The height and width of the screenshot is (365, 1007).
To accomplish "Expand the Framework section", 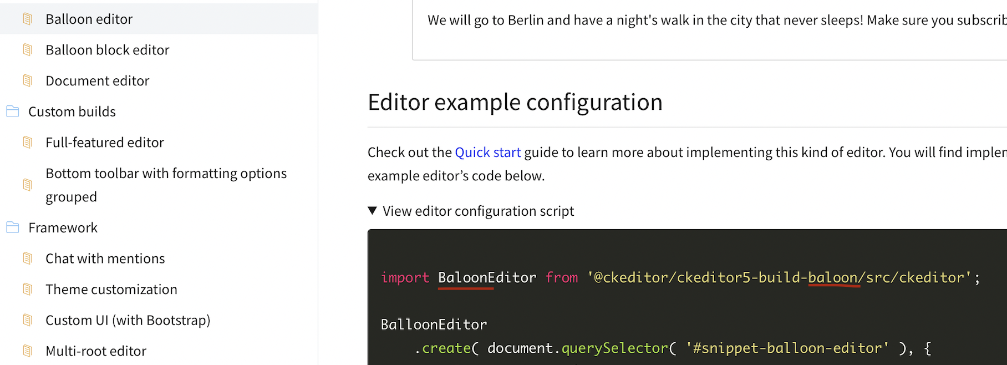I will coord(63,227).
